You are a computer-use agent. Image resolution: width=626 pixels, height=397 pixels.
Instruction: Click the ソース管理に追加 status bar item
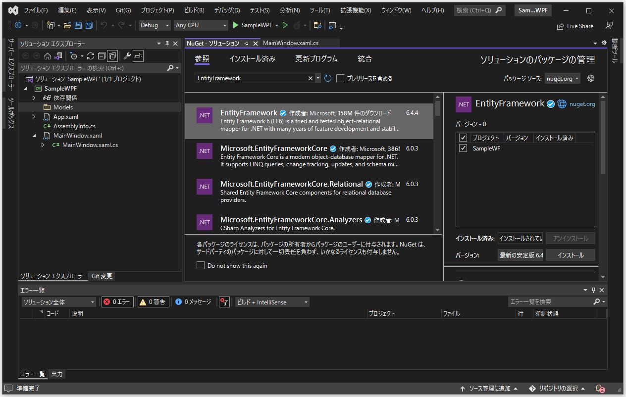[x=491, y=388]
